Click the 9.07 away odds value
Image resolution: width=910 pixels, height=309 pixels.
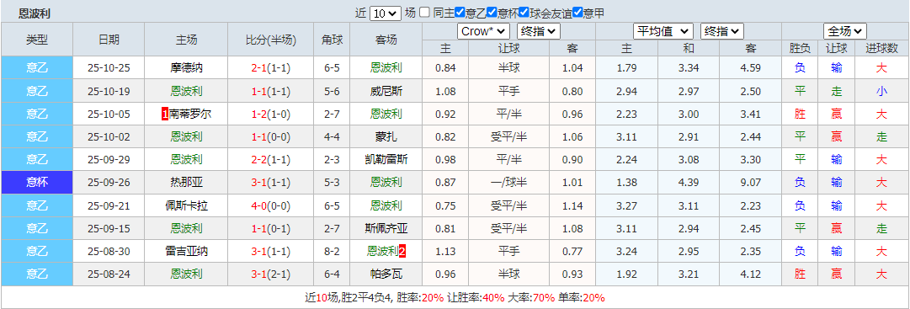[750, 183]
